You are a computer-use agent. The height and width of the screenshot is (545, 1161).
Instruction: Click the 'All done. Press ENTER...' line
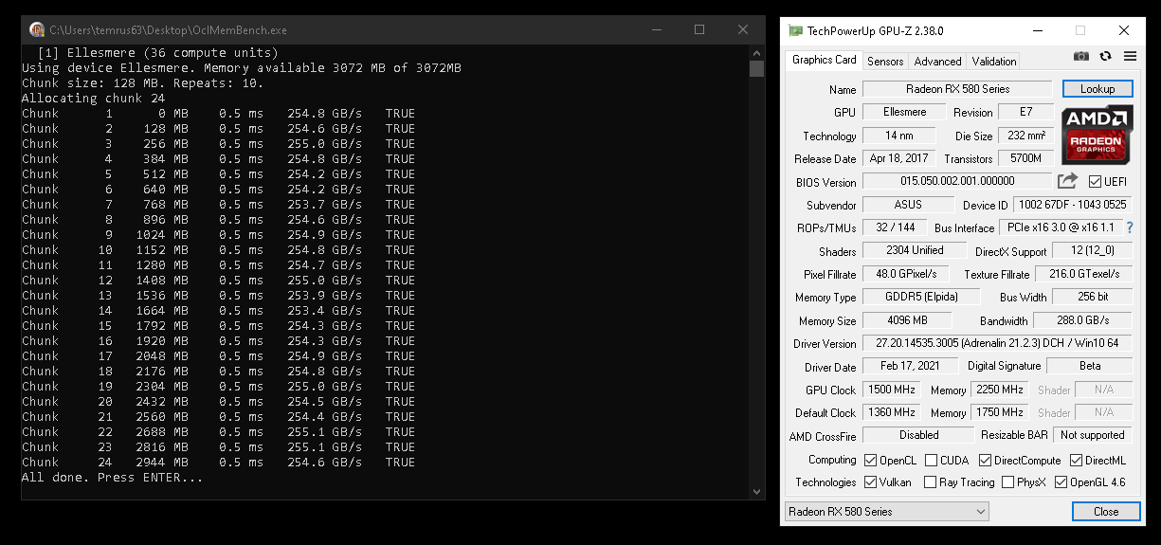[112, 478]
